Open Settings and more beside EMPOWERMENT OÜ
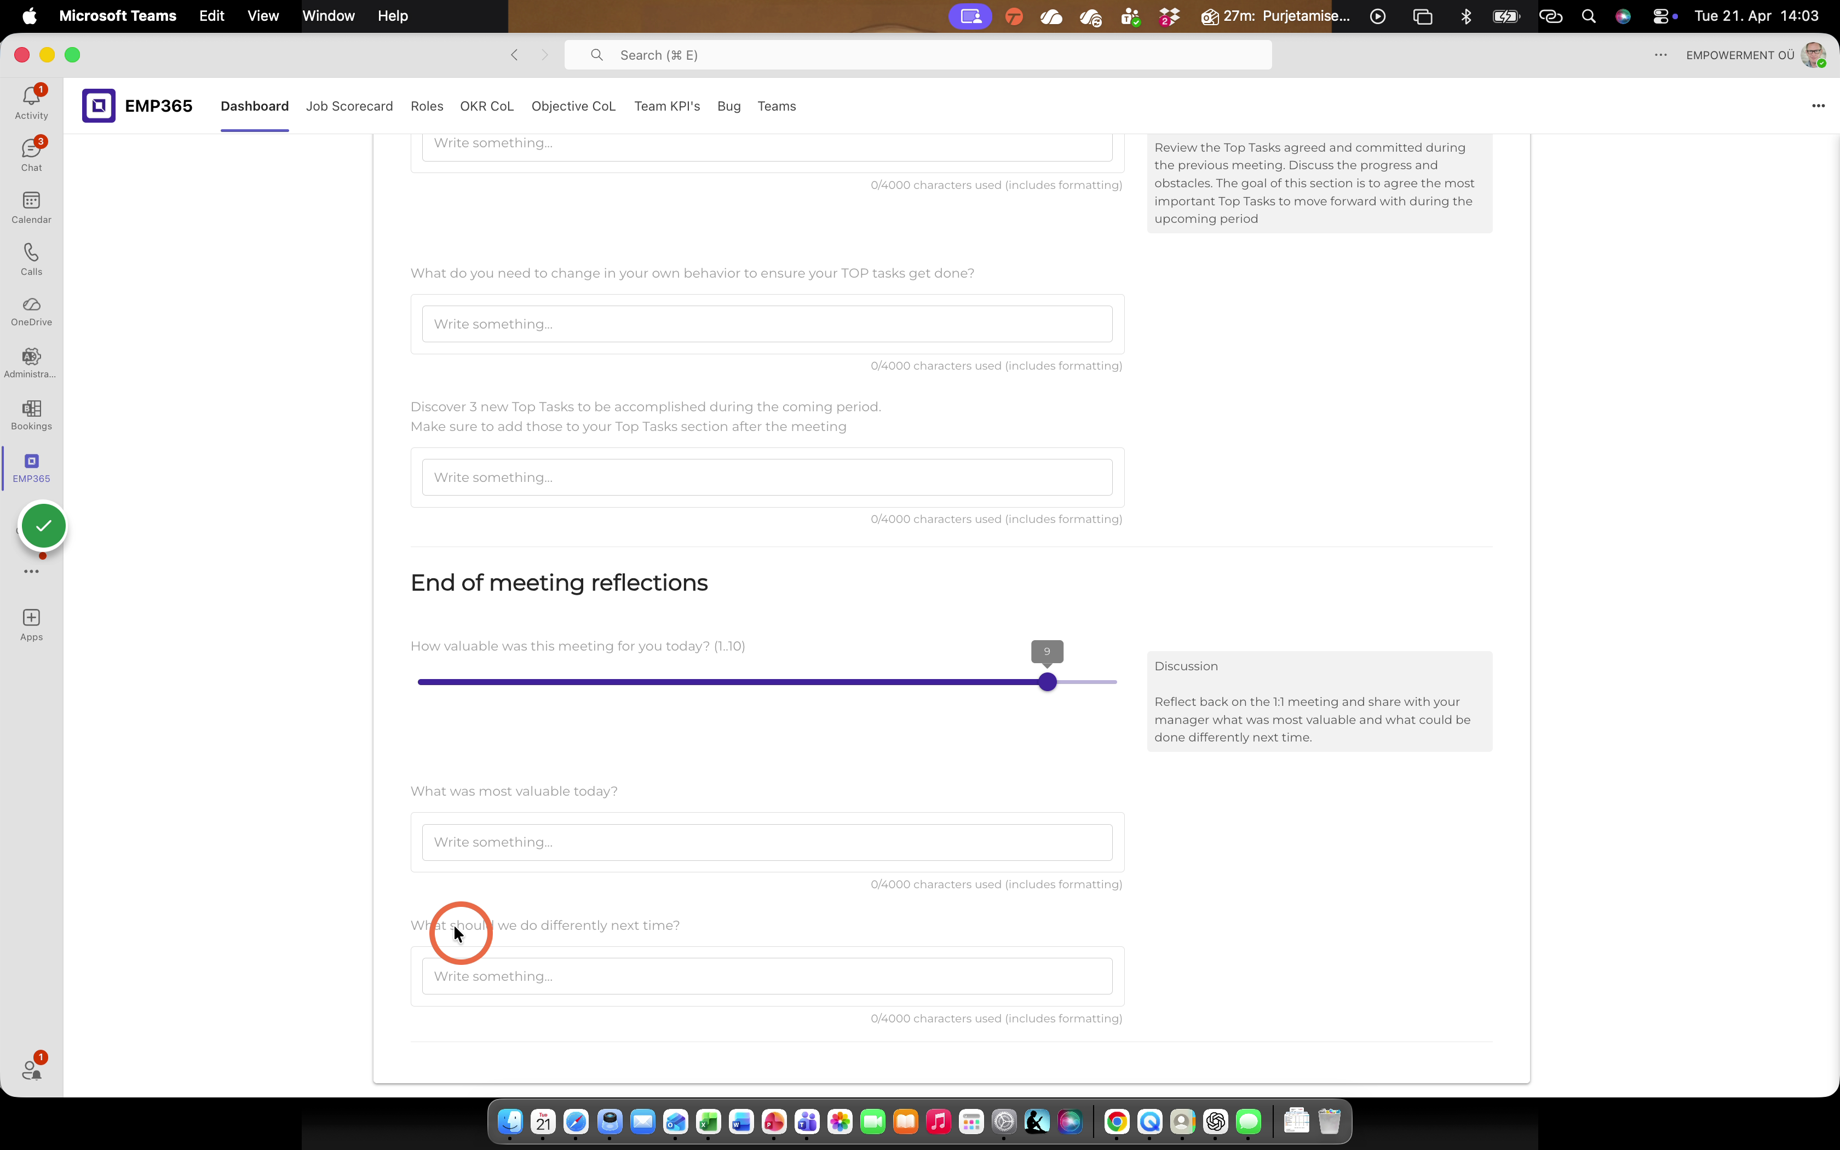Screen dimensions: 1840x1150 (1660, 55)
